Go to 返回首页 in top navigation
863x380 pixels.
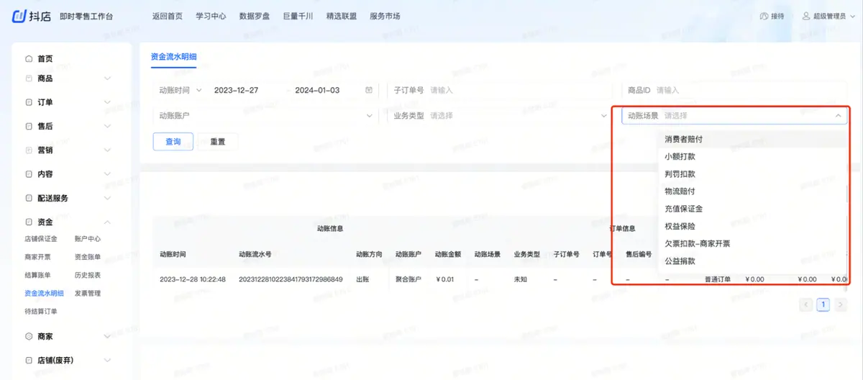point(168,16)
